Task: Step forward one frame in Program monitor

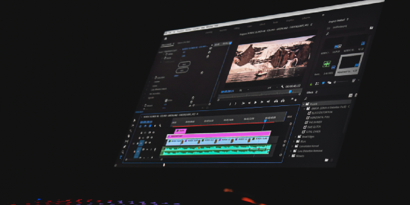Action: pos(262,102)
